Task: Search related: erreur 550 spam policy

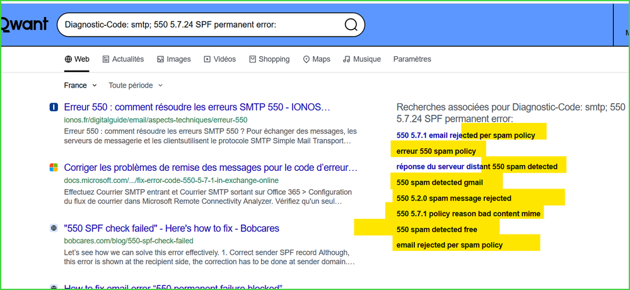Action: pyautogui.click(x=436, y=151)
